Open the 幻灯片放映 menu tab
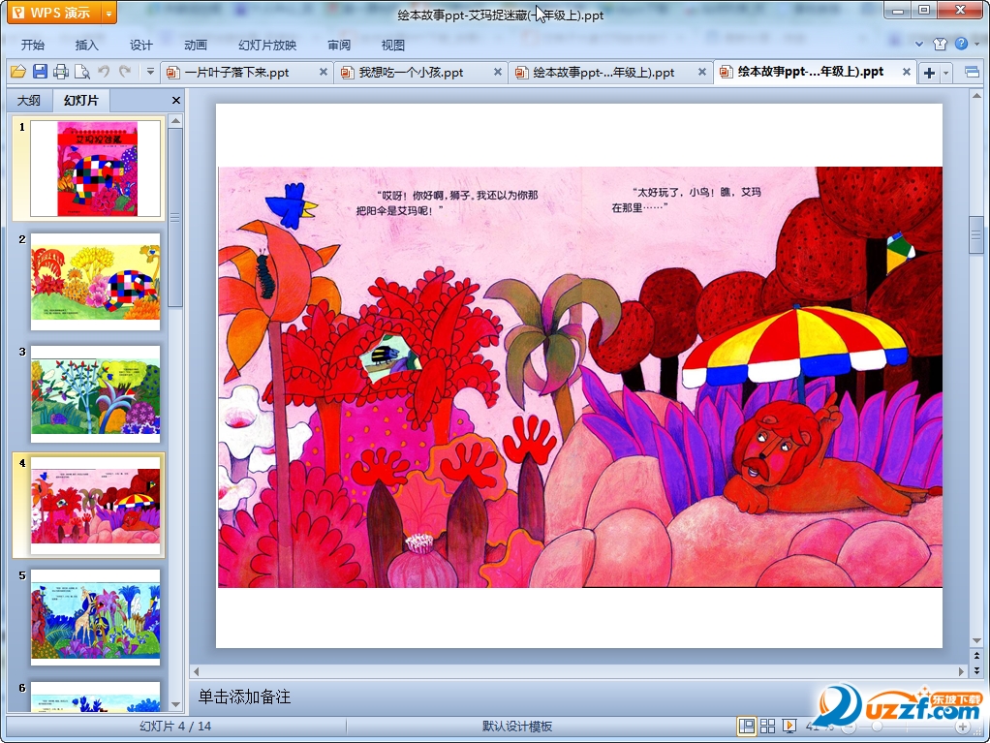 pyautogui.click(x=267, y=45)
